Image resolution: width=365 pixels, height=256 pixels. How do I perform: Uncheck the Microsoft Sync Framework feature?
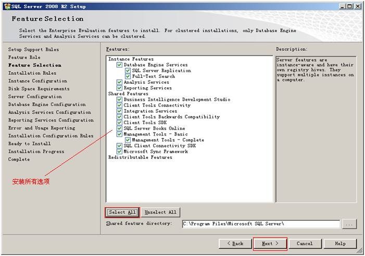tap(120, 152)
